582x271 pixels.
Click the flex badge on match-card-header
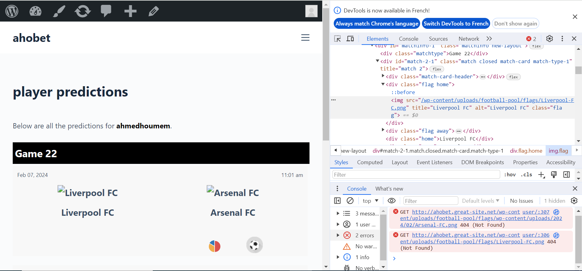coord(513,77)
